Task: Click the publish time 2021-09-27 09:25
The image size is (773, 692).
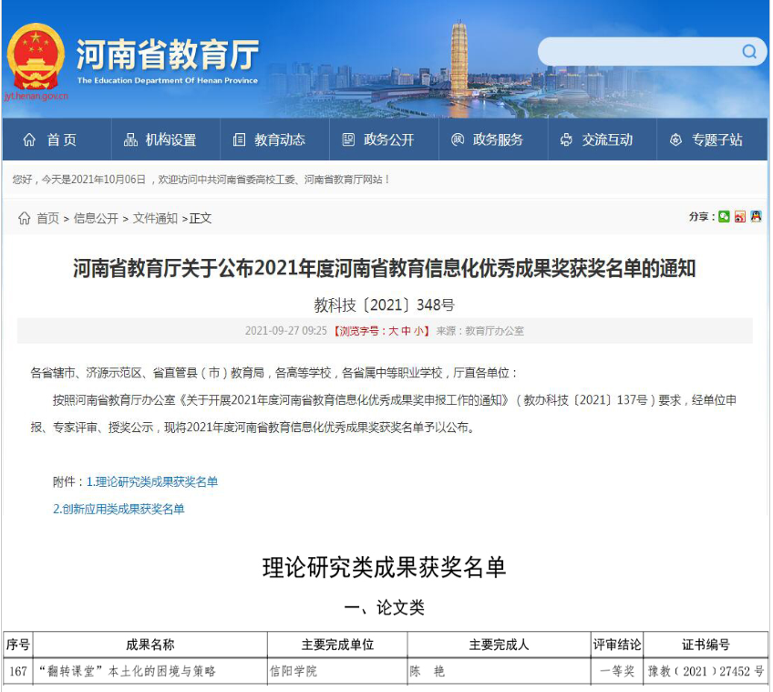Action: tap(286, 331)
